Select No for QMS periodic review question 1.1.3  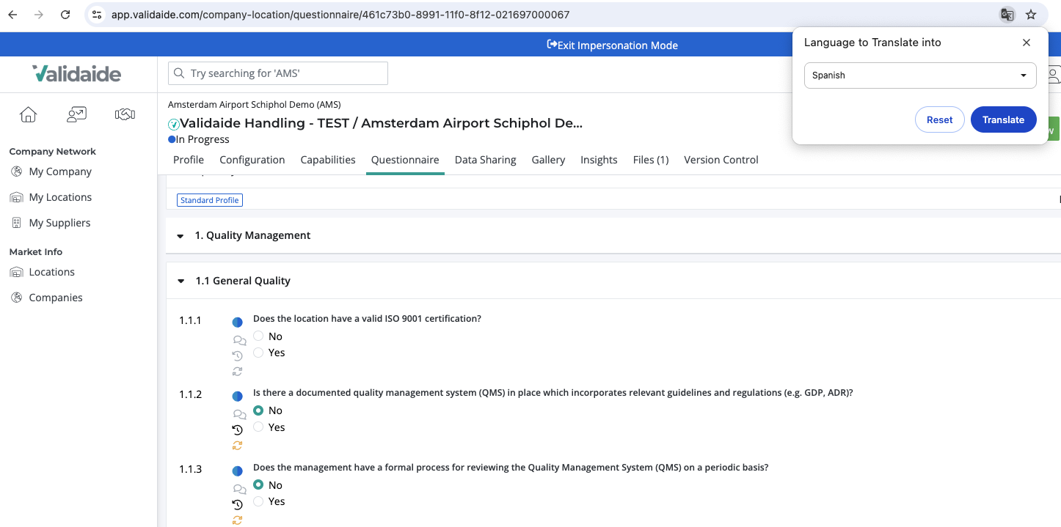click(258, 484)
